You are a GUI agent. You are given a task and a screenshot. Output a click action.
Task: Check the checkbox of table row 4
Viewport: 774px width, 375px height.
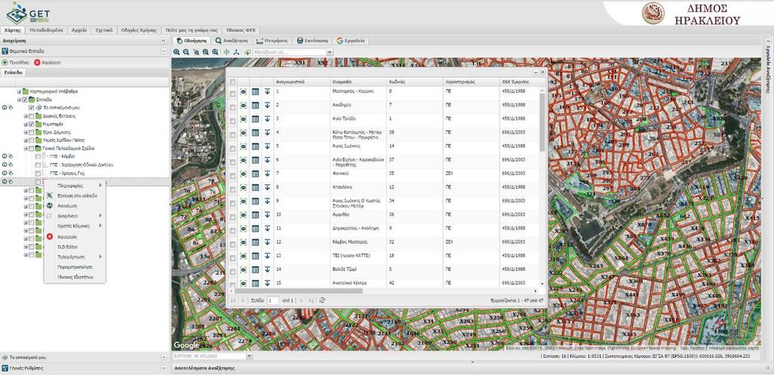coord(233,134)
